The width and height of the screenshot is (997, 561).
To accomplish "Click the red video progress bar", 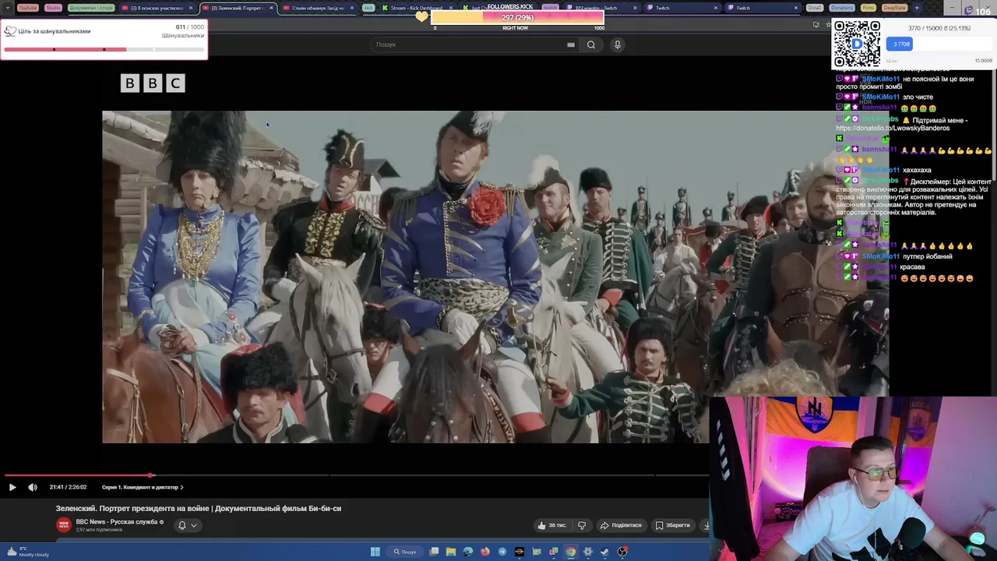I will [78, 475].
